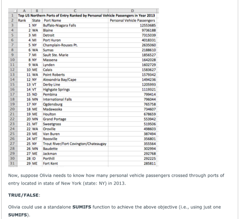Click the value 4018331
Image resolution: width=243 pixels, height=219 pixels.
pyautogui.click(x=149, y=40)
